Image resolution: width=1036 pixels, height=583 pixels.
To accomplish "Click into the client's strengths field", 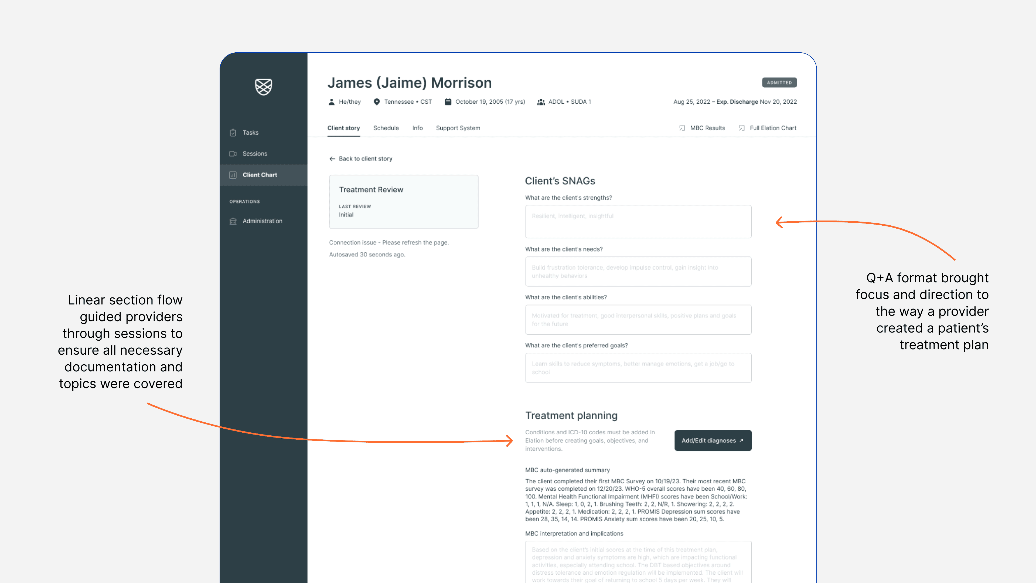I will pyautogui.click(x=638, y=222).
